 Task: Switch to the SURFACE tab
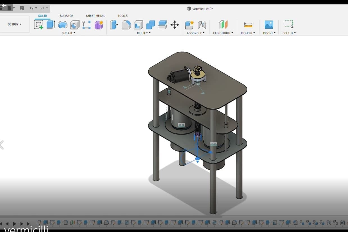click(66, 16)
